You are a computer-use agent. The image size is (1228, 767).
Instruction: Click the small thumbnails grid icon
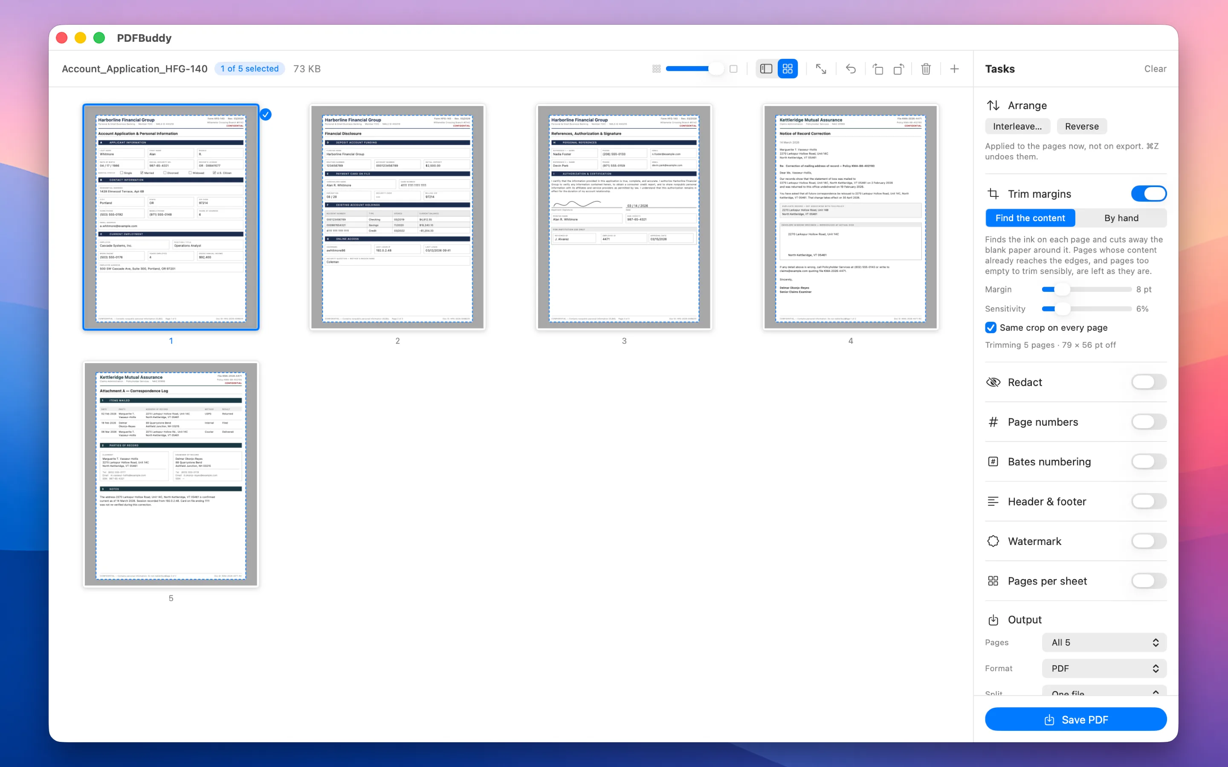(x=656, y=69)
